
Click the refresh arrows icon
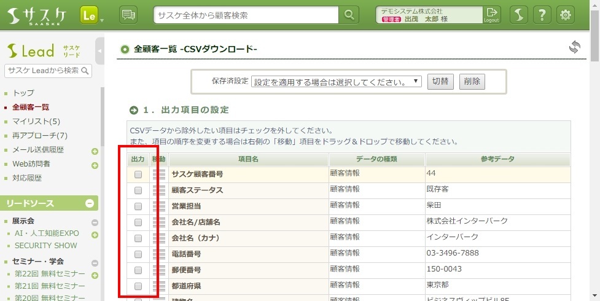click(x=574, y=48)
